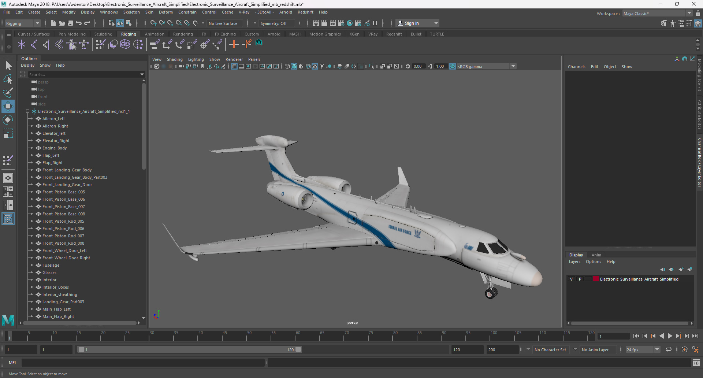Collapse Electronic_Surveillance_Aircraft_Simplified_ncl1_1 tree node
Image resolution: width=703 pixels, height=378 pixels.
click(27, 111)
